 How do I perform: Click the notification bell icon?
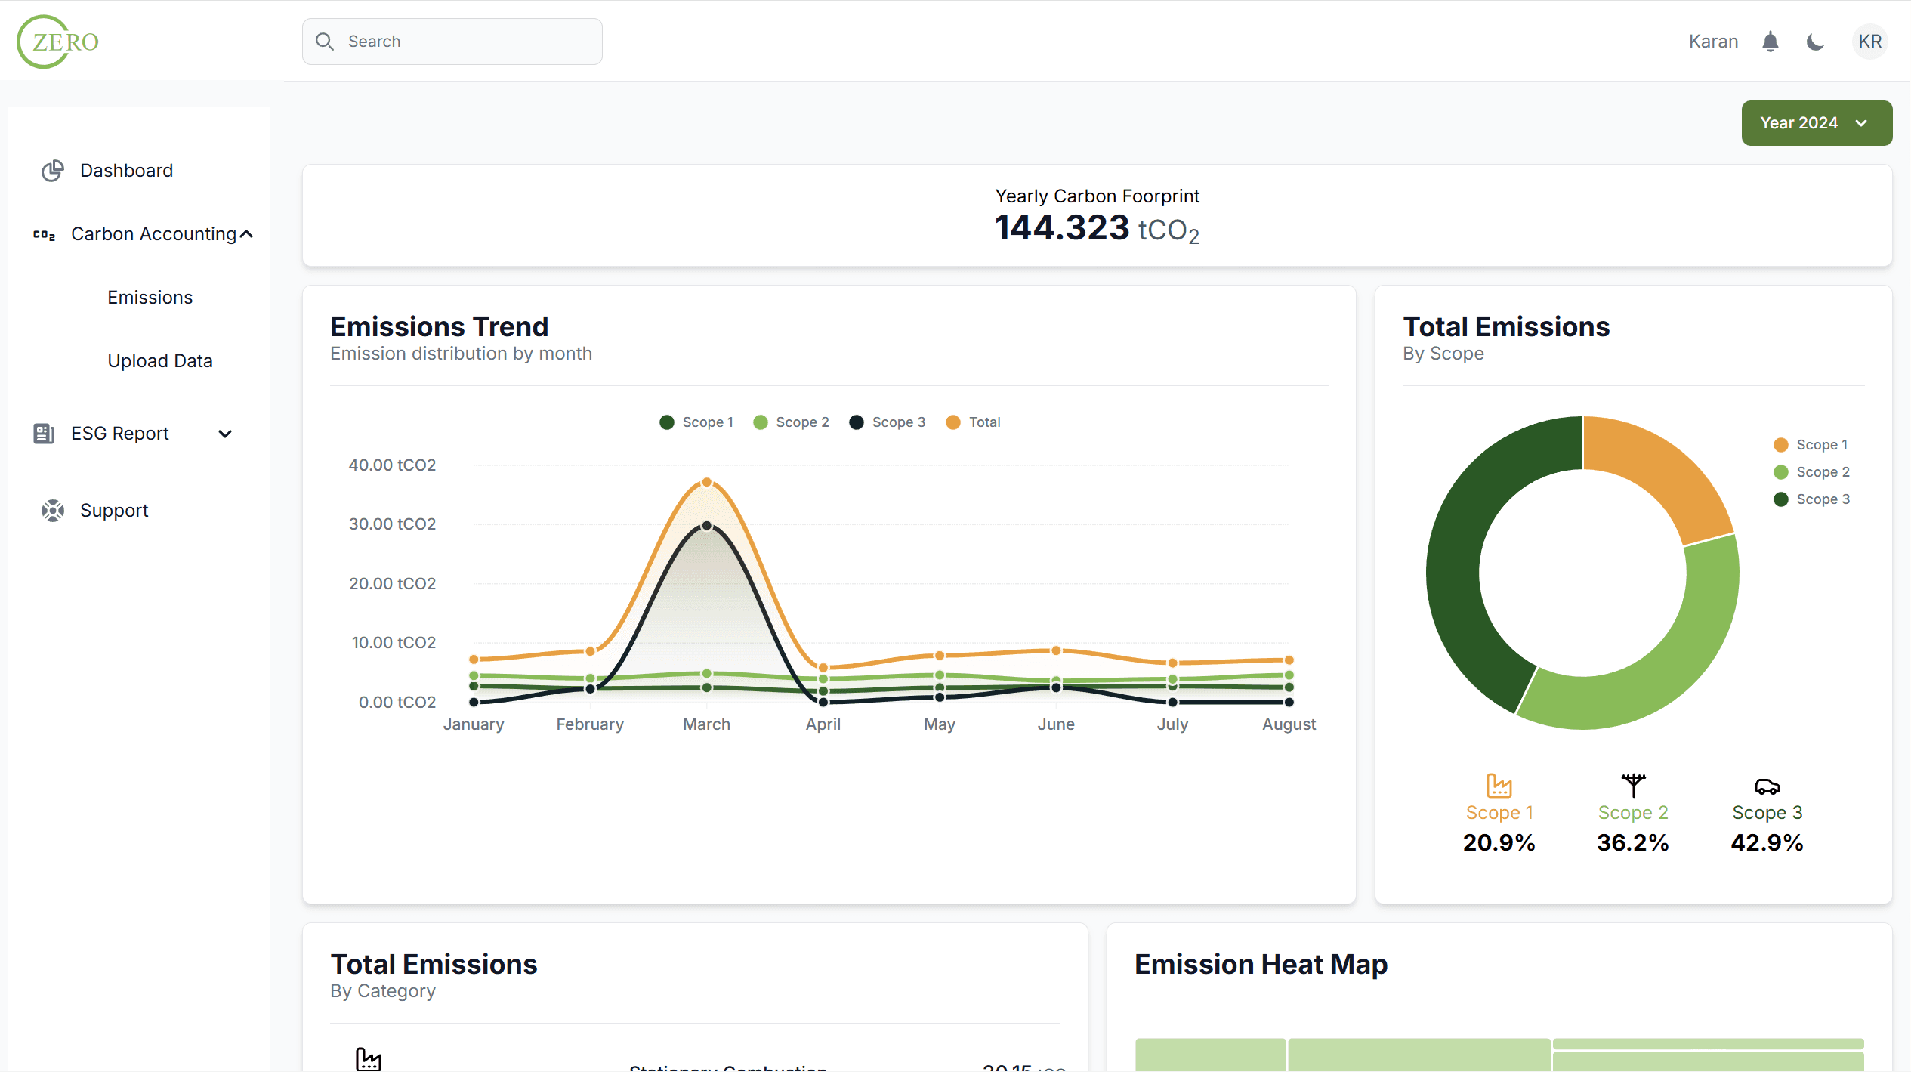pos(1770,42)
